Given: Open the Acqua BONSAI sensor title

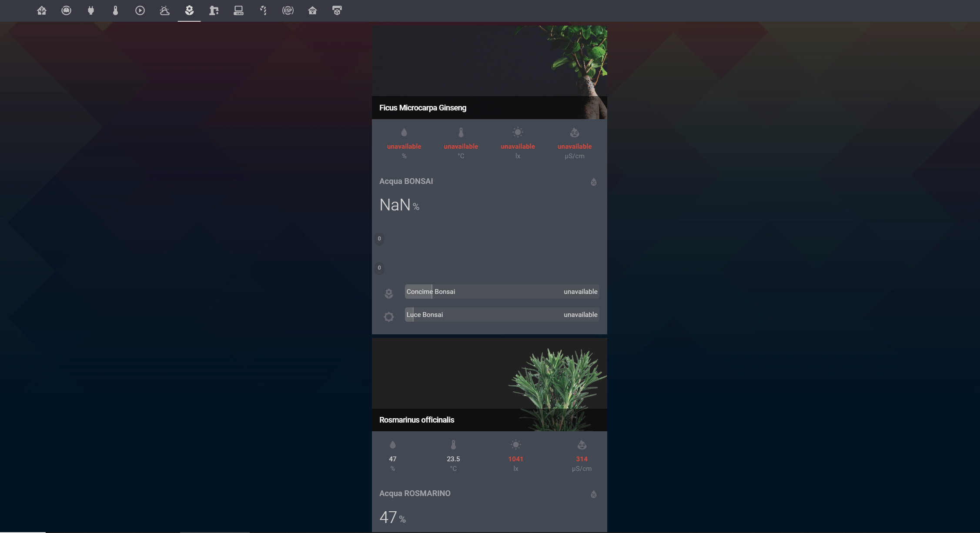Looking at the screenshot, I should coord(406,181).
